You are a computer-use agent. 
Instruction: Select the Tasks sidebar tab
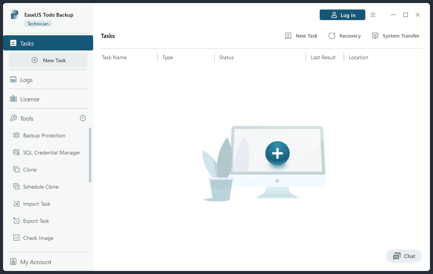(48, 43)
